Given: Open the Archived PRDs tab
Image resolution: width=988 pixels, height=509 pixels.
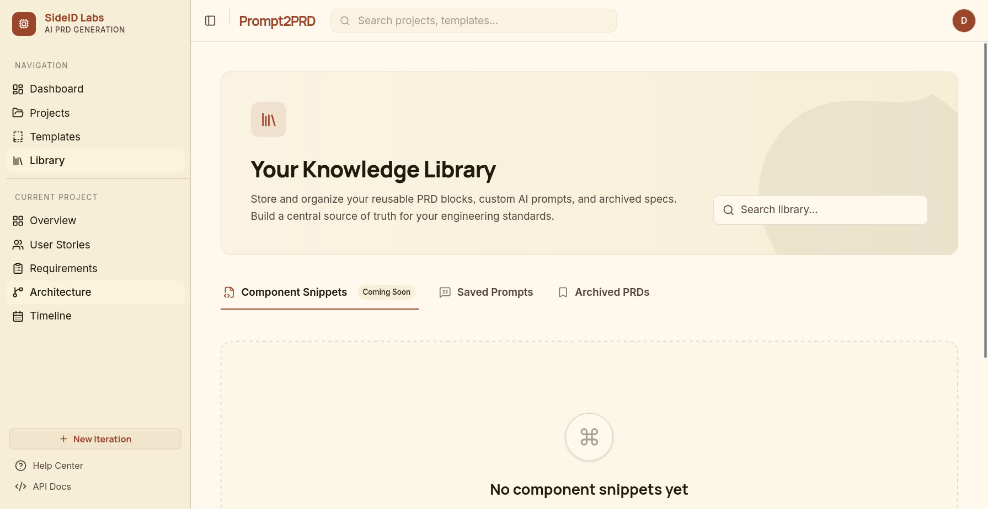Looking at the screenshot, I should pos(603,292).
